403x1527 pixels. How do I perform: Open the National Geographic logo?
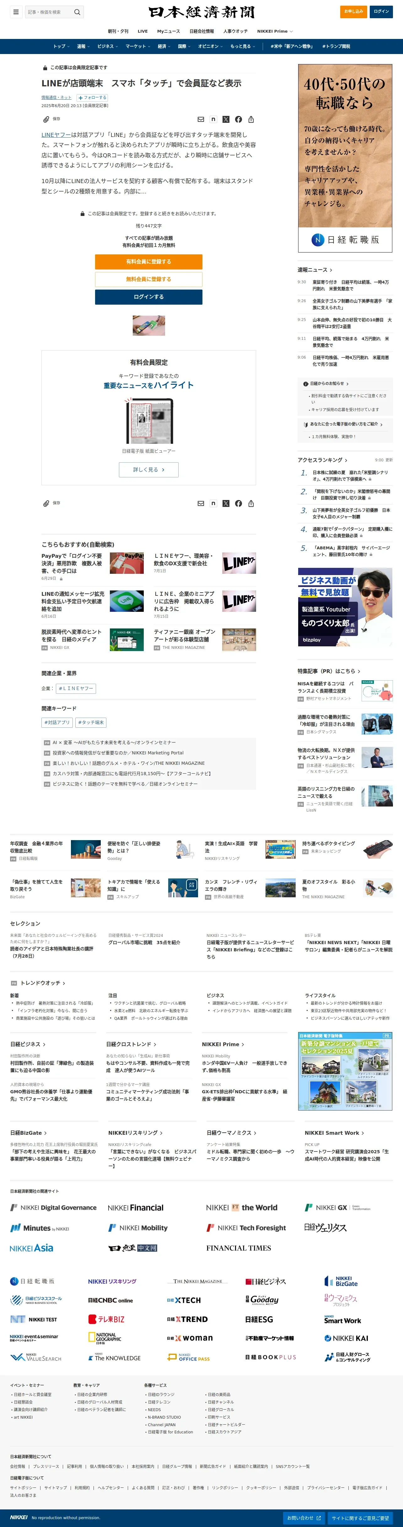[105, 1338]
